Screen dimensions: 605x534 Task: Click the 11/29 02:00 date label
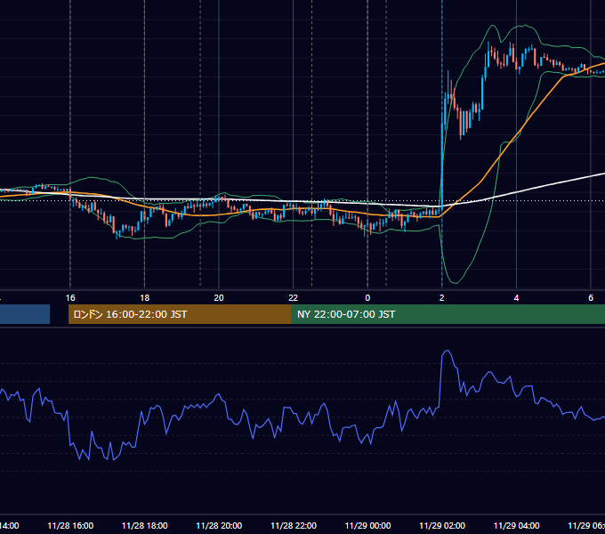pos(442,525)
